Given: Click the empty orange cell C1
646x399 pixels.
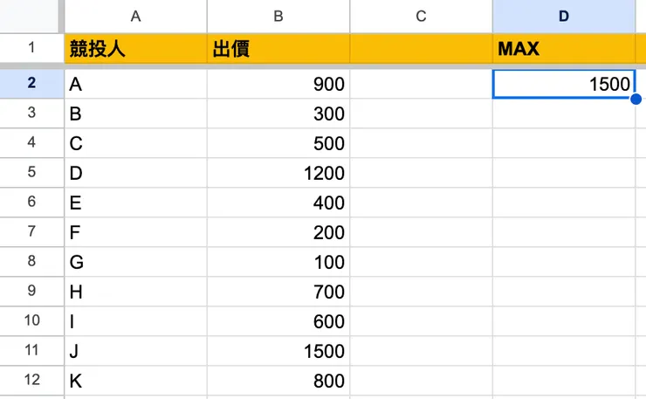Looking at the screenshot, I should tap(421, 49).
